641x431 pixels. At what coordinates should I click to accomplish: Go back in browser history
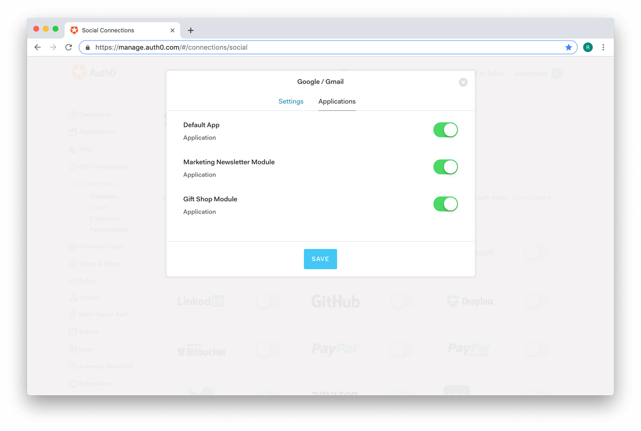[x=38, y=47]
